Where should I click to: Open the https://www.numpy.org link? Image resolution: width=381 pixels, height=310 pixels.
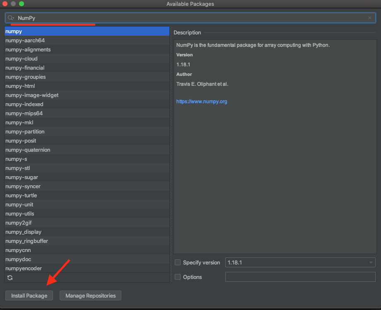pos(202,102)
